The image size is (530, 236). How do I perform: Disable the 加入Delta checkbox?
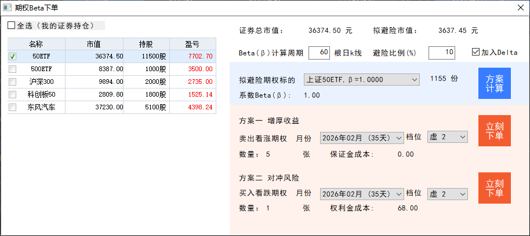click(476, 53)
